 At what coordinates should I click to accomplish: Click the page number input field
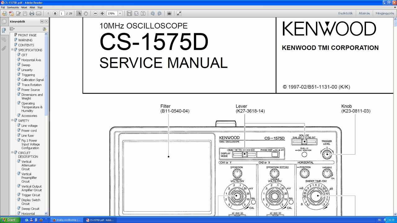(62, 13)
